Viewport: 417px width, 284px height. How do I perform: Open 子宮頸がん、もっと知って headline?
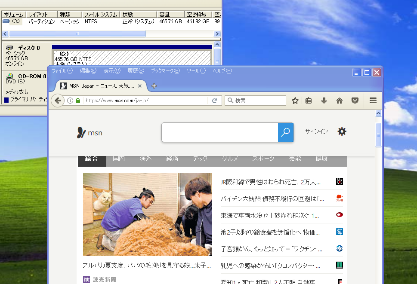point(272,249)
